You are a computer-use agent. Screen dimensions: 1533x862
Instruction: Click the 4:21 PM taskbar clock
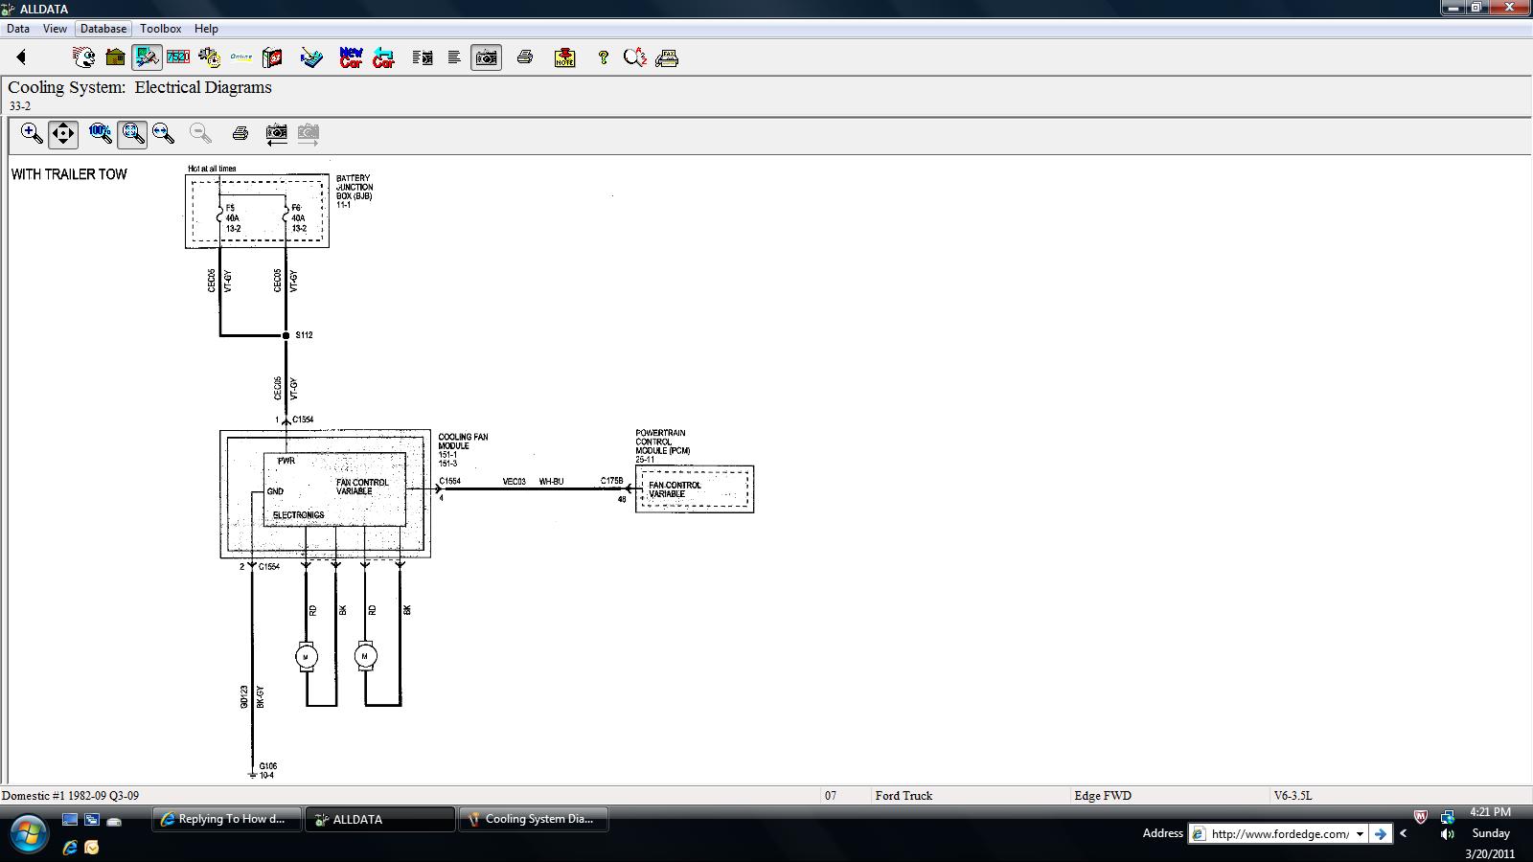[x=1490, y=812]
